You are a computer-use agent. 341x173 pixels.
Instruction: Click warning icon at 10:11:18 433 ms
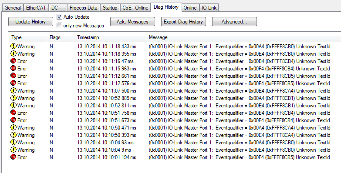(x=13, y=46)
